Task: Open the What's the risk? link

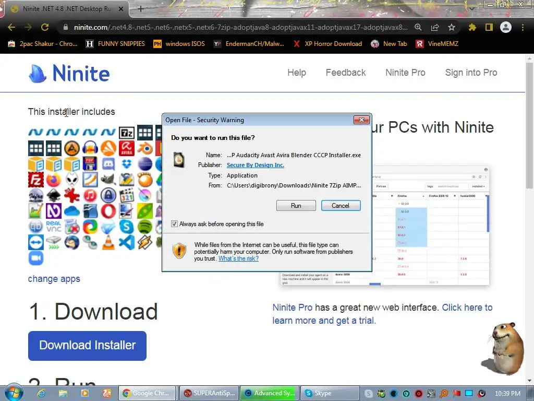Action: [238, 258]
